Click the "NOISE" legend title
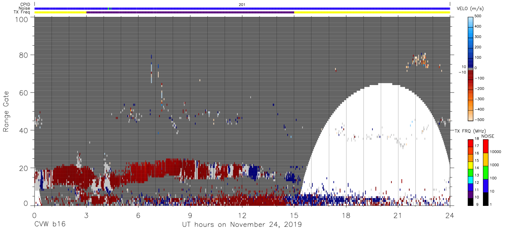This screenshot has height=233, width=506. [x=488, y=136]
